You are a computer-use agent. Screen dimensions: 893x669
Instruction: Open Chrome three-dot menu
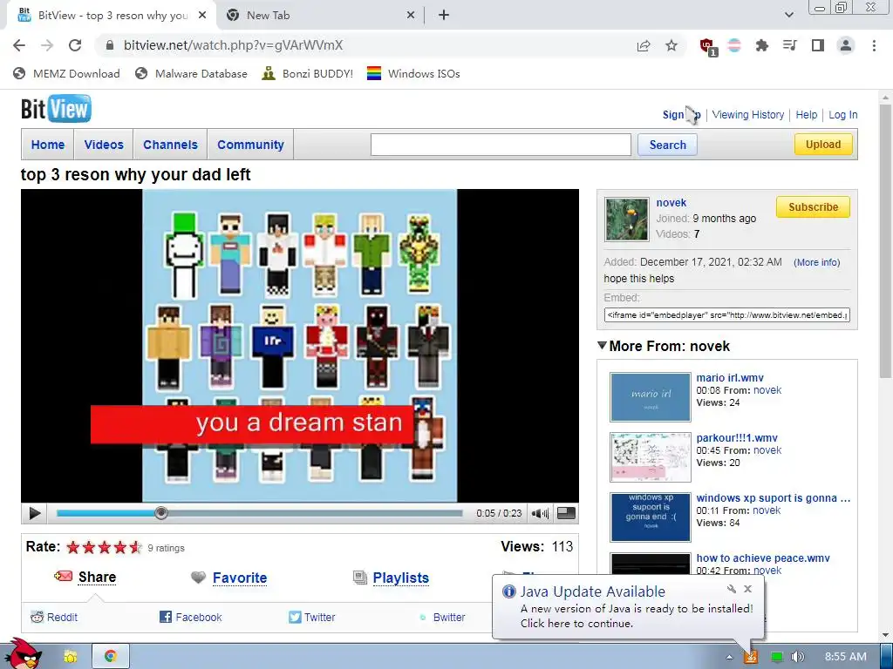[x=874, y=45]
